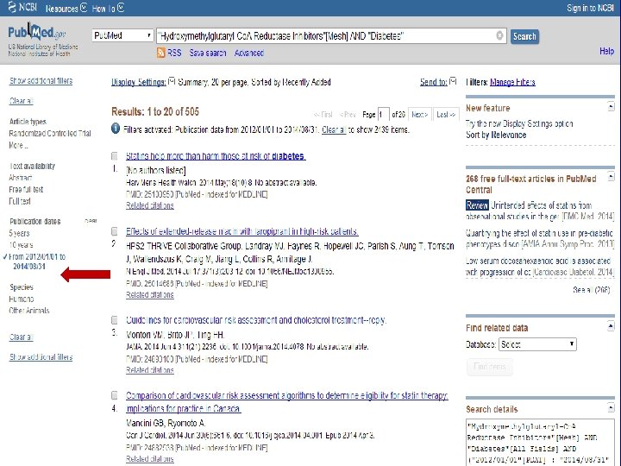621x466 pixels.
Task: Open Related citations for result 1
Action: (x=150, y=205)
